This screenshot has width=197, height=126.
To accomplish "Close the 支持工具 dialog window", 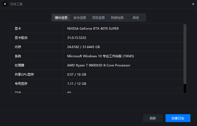I will click(x=193, y=4).
